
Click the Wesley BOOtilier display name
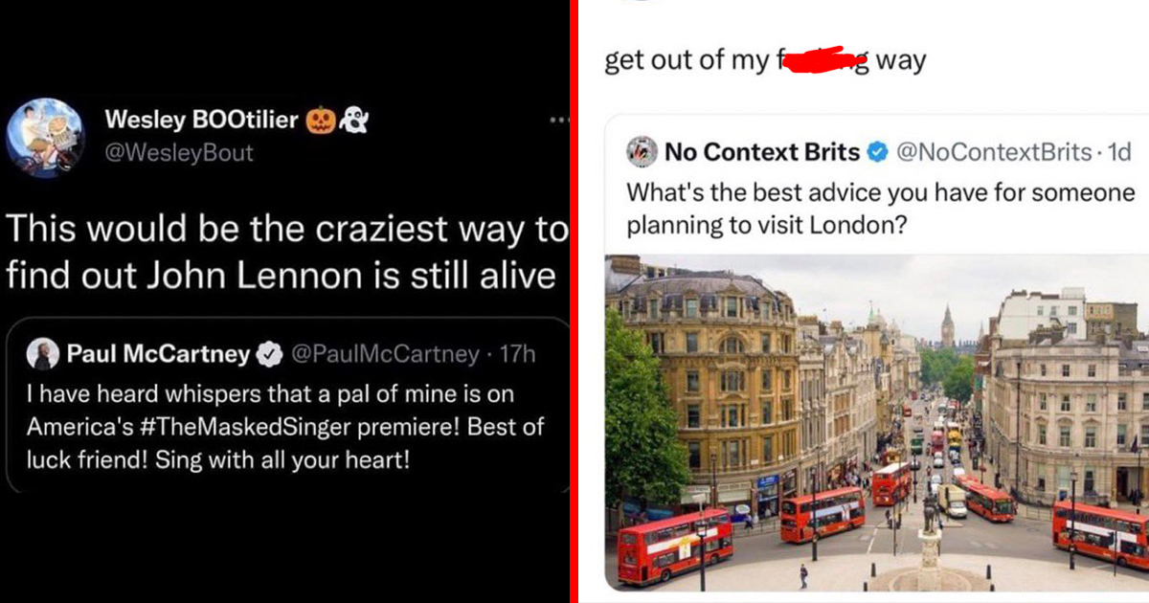(202, 120)
